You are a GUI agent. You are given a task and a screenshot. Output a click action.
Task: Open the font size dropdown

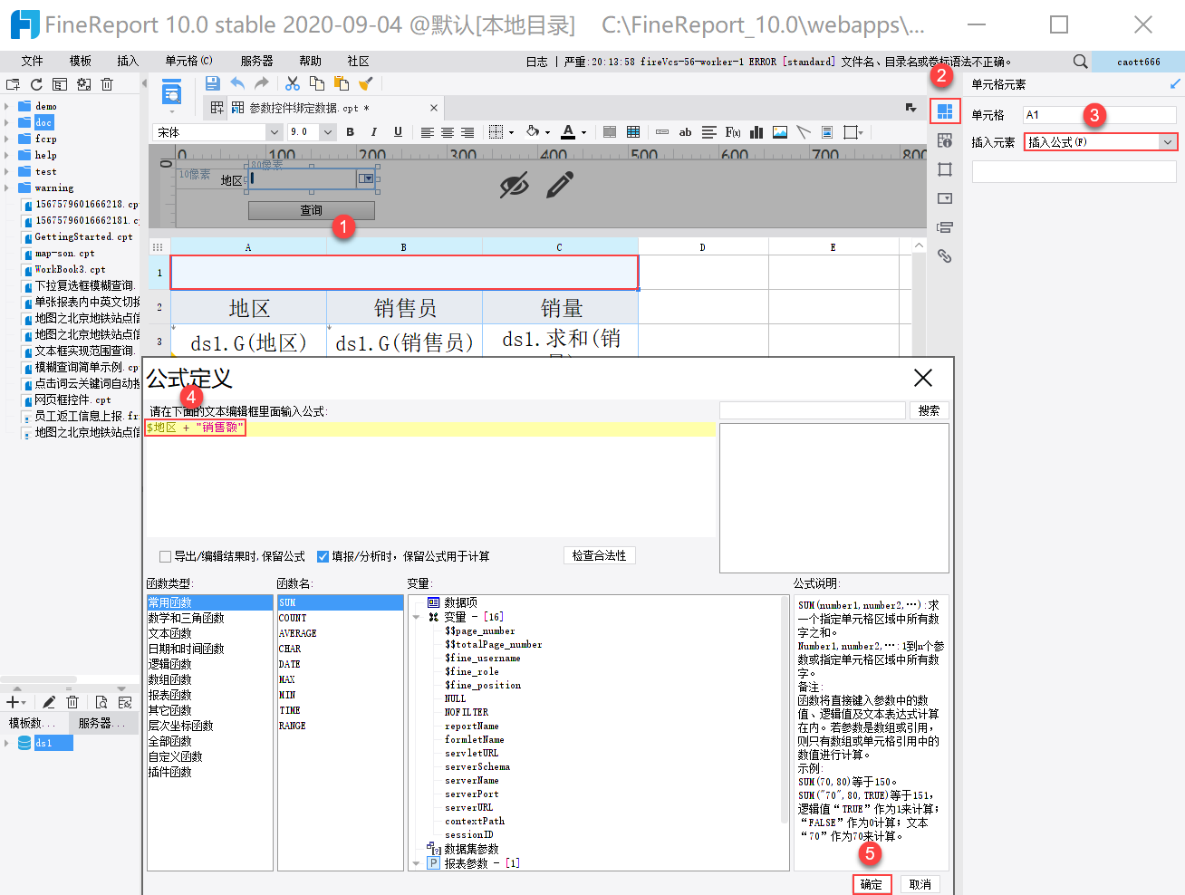[x=328, y=132]
